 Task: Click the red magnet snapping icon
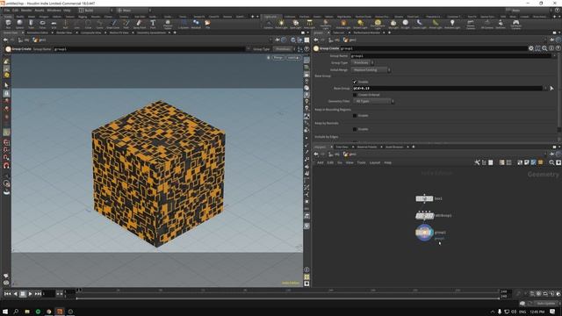6,166
